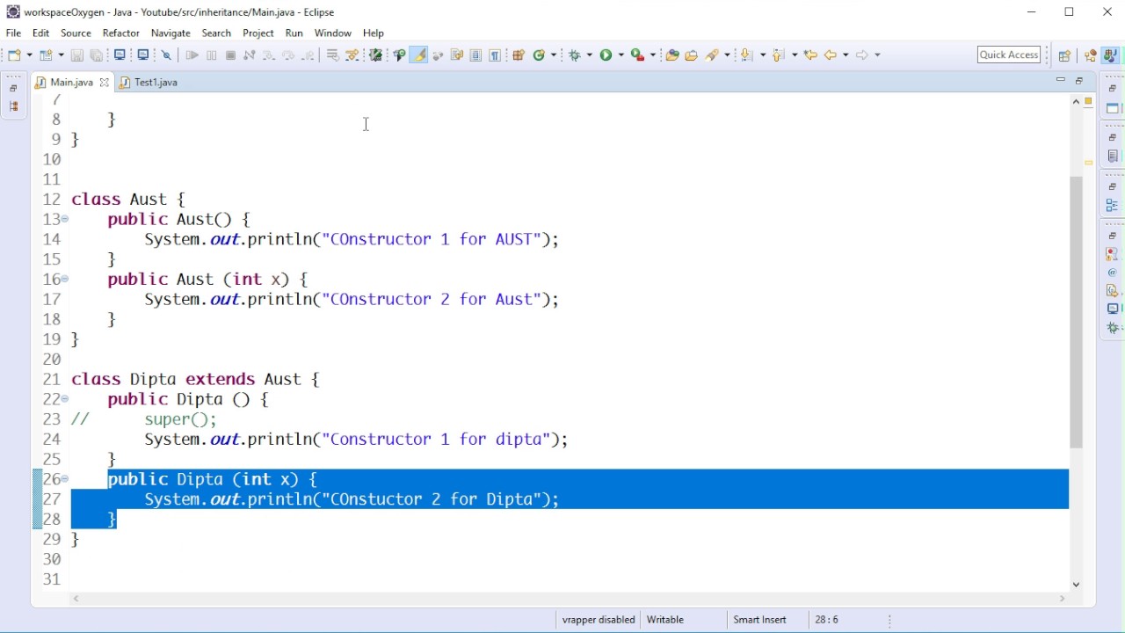
Task: Open the File menu
Action: pos(13,33)
